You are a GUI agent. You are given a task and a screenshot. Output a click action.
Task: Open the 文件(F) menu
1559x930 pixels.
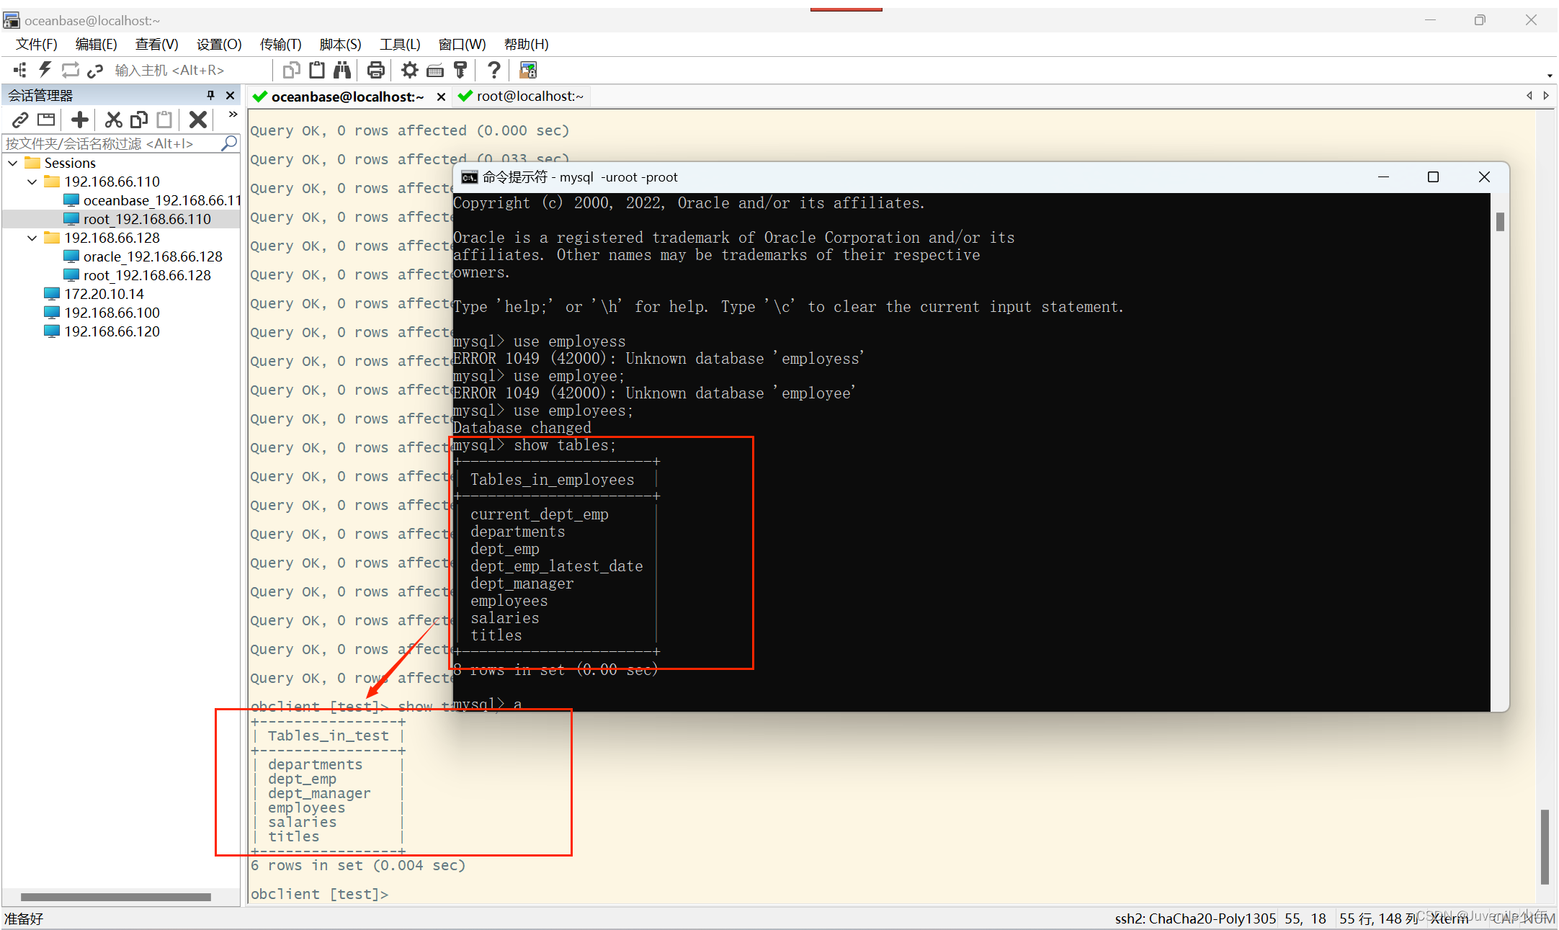(37, 45)
